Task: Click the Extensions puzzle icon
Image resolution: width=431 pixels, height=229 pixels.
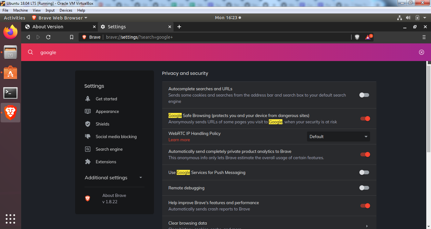Action: [88, 162]
